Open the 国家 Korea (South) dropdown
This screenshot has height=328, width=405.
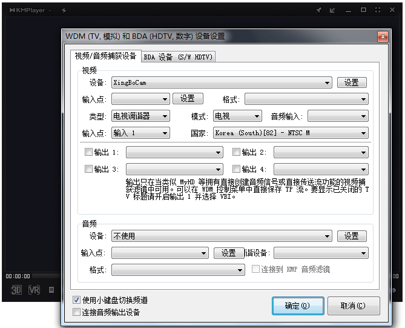pyautogui.click(x=291, y=133)
